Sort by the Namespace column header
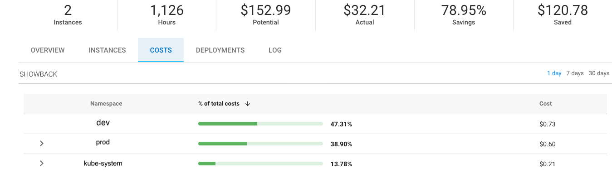Viewport: 612px width, 188px height. pos(106,104)
